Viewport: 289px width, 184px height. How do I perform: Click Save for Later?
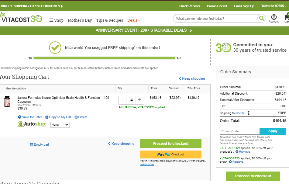pos(30,117)
